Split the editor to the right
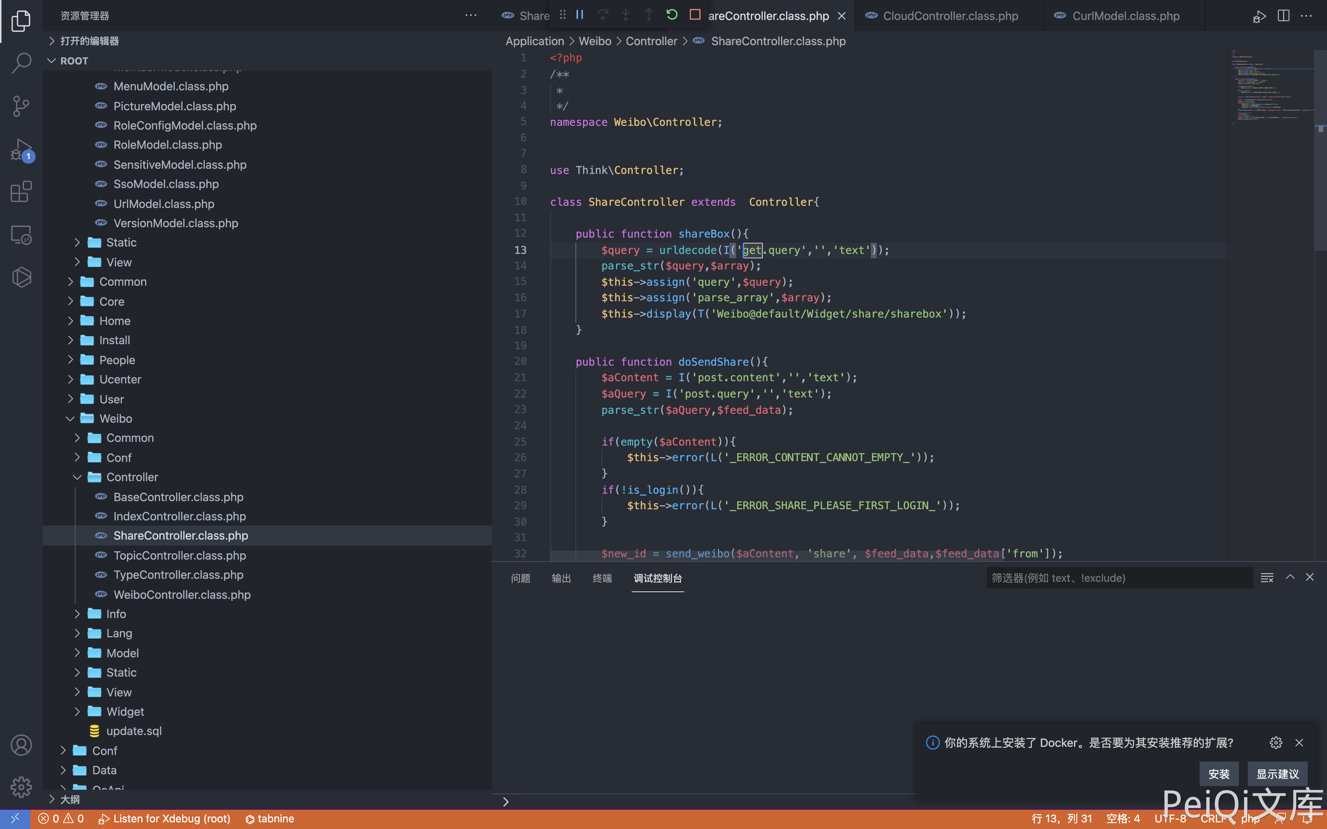 coord(1283,16)
